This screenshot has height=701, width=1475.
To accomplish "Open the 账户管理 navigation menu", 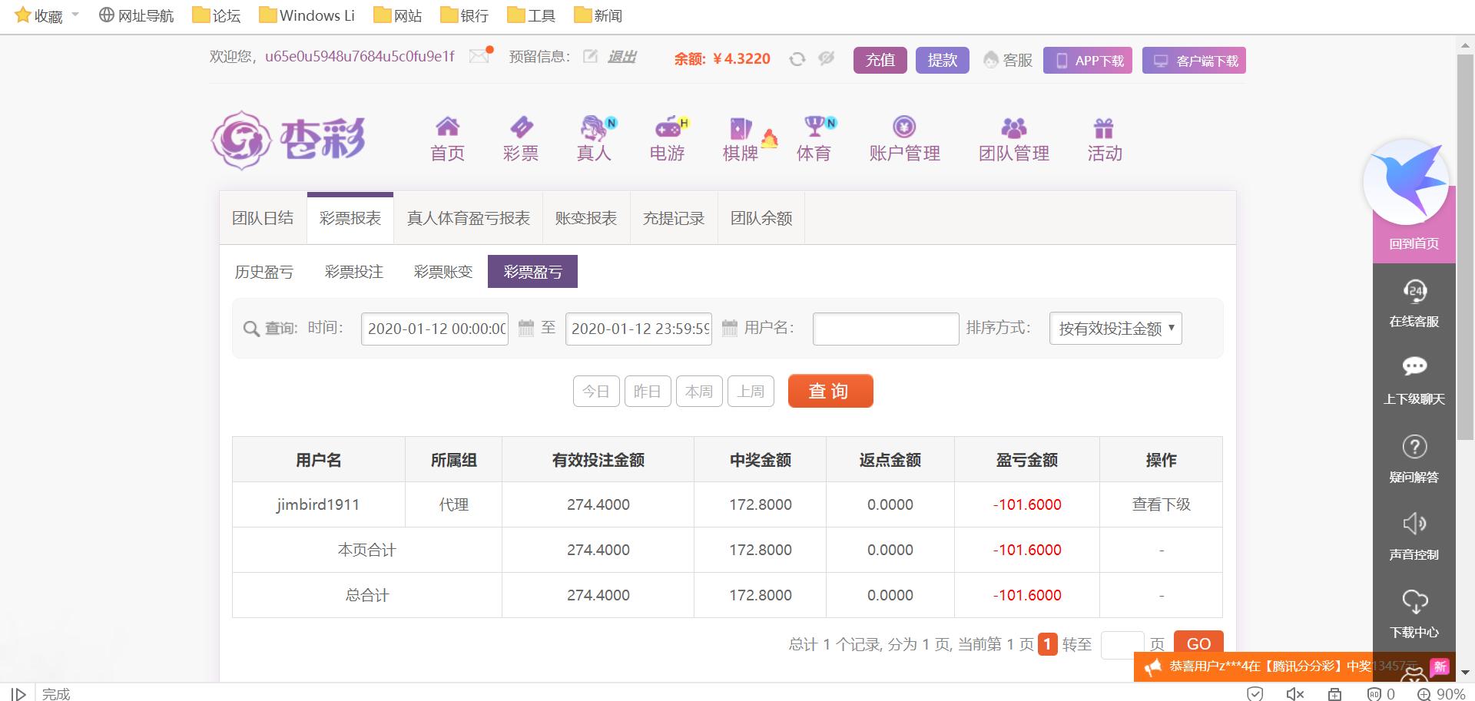I will (x=904, y=139).
